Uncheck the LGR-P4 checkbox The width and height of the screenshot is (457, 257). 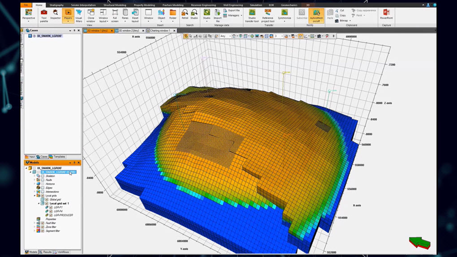[x=51, y=211]
